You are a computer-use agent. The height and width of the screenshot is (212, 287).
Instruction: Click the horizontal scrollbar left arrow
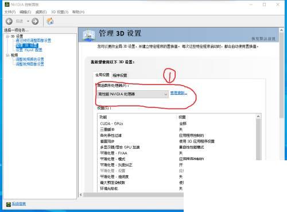click(x=81, y=195)
